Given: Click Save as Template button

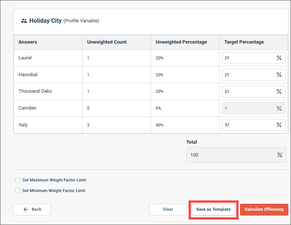Looking at the screenshot, I should point(214,210).
